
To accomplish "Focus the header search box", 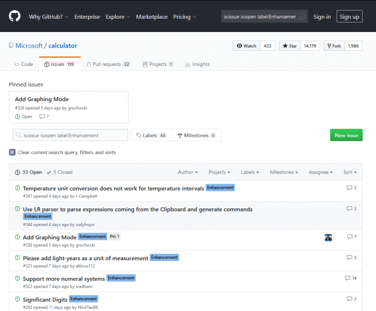I will tap(264, 17).
